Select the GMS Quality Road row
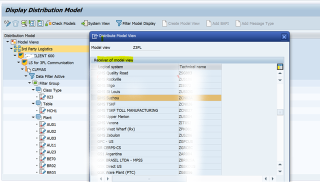The height and width of the screenshot is (184, 320). pos(156,73)
